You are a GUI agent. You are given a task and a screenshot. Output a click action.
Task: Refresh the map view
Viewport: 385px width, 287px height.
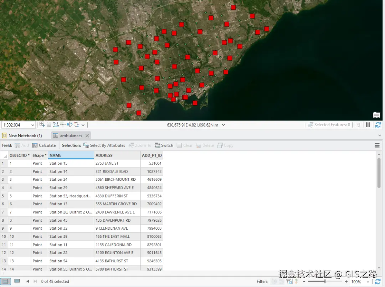[378, 125]
